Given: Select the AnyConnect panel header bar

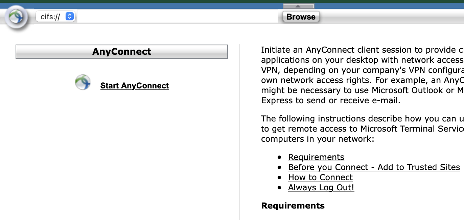Looking at the screenshot, I should [x=122, y=52].
